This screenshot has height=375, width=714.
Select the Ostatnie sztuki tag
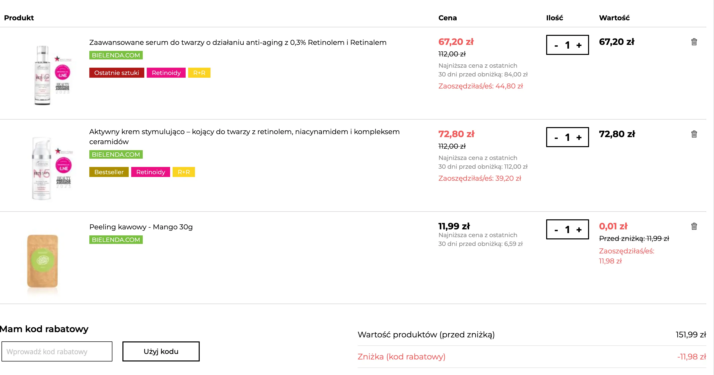pos(116,73)
